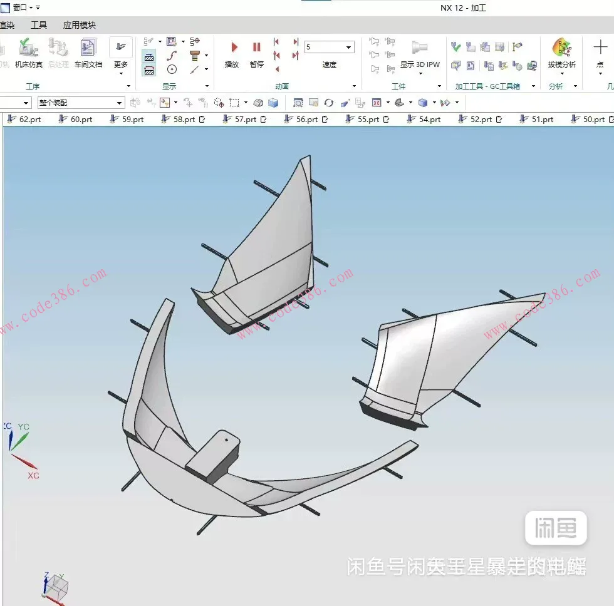Click the curved path display icon

[172, 56]
